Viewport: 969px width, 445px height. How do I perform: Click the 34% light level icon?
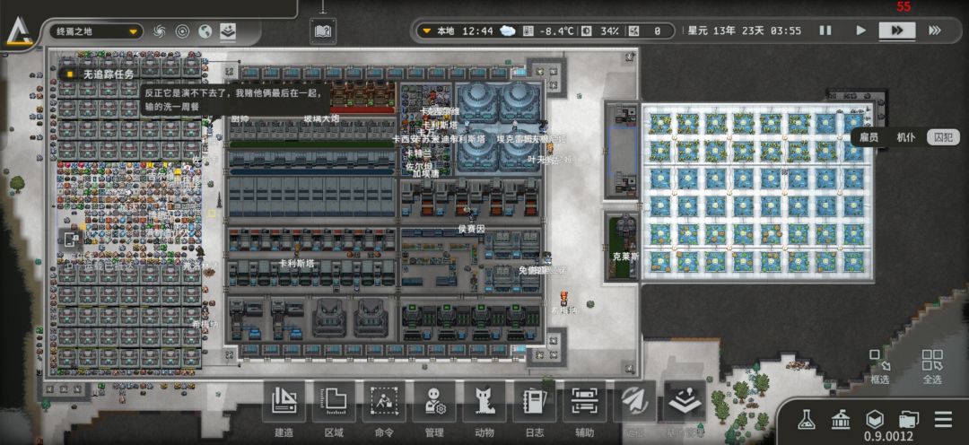[587, 31]
